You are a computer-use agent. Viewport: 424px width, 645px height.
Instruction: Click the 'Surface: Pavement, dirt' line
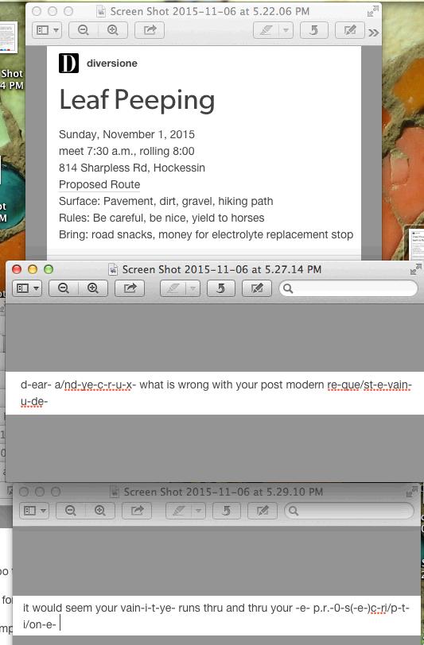pos(166,201)
